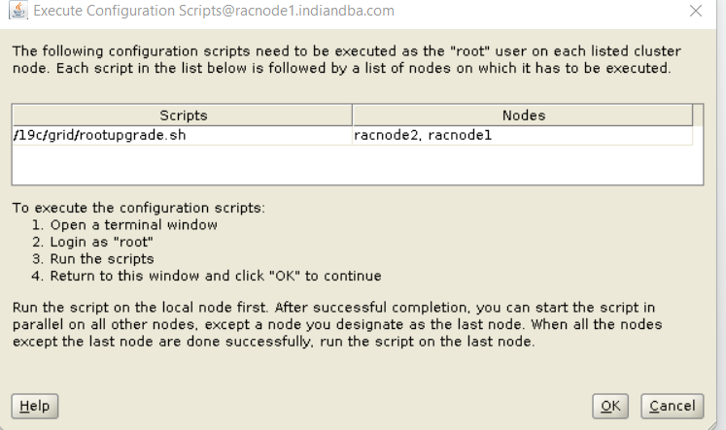Click the Java icon in the title bar
The image size is (726, 430).
point(18,10)
